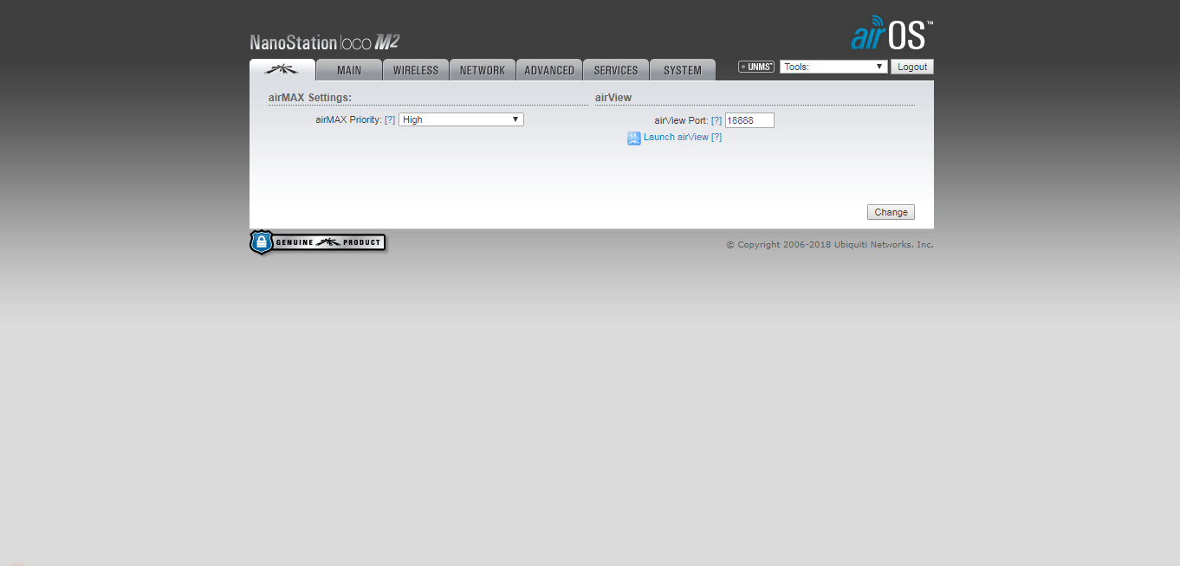Image resolution: width=1180 pixels, height=566 pixels.
Task: Go to the ADVANCED tab
Action: pos(549,70)
